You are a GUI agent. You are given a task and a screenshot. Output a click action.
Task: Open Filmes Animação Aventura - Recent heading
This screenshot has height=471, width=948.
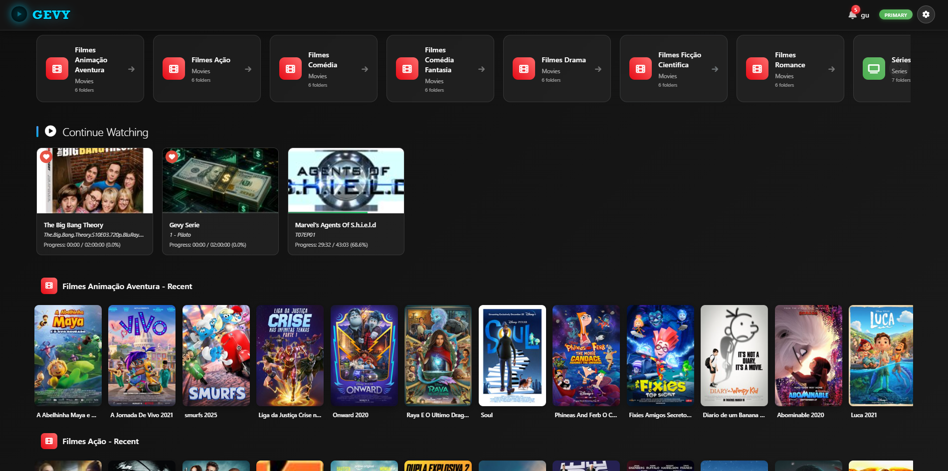(127, 286)
